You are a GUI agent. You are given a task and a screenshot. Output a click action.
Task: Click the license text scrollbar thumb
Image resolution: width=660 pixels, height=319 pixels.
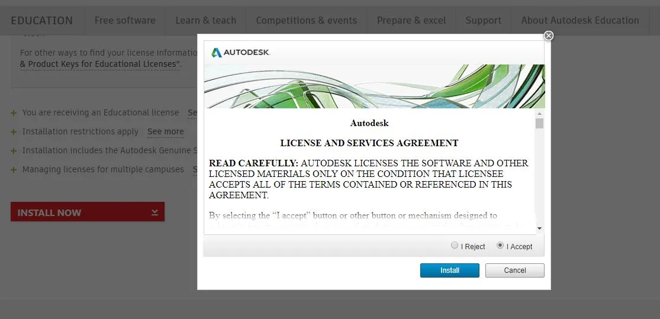[x=539, y=123]
